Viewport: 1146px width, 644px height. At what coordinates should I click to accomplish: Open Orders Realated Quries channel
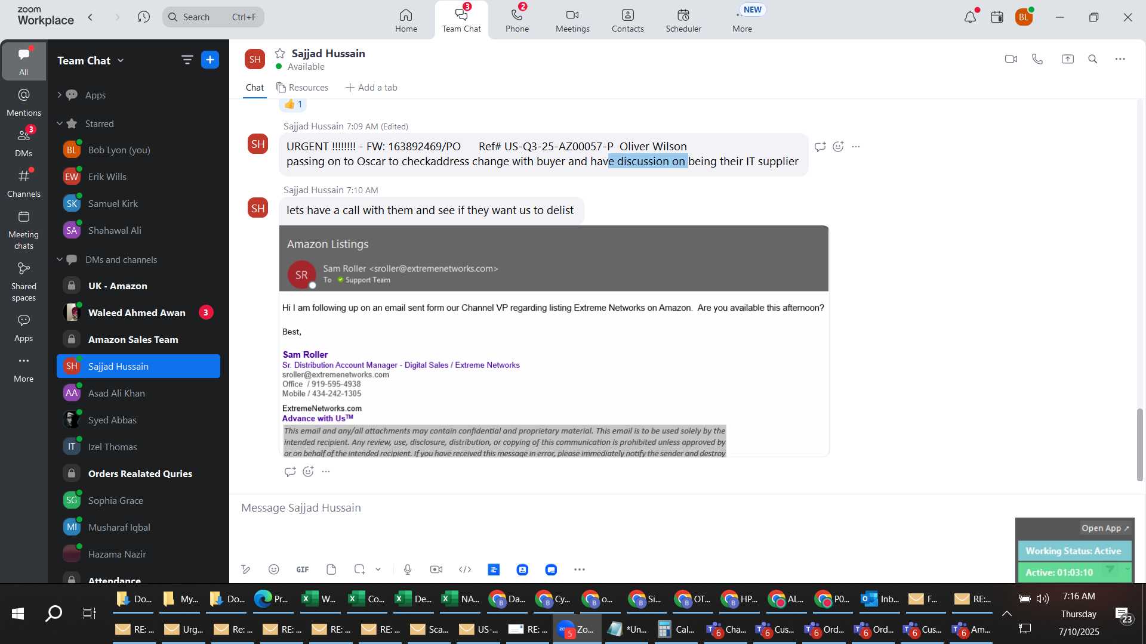click(138, 473)
